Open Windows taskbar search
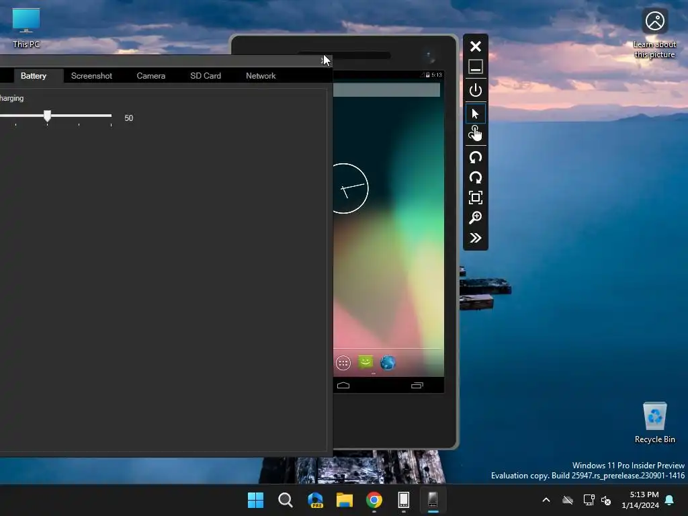 (x=286, y=500)
